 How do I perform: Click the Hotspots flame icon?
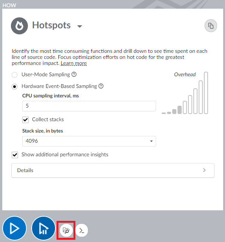coord(20,26)
